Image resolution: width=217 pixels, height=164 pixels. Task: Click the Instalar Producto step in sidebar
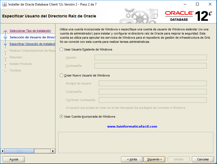[x=21, y=64]
